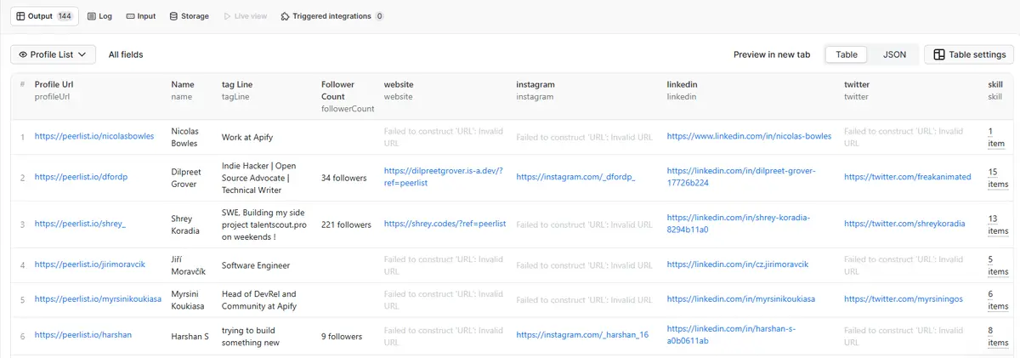
Task: Open the Triggered integrations tab
Action: [x=332, y=16]
